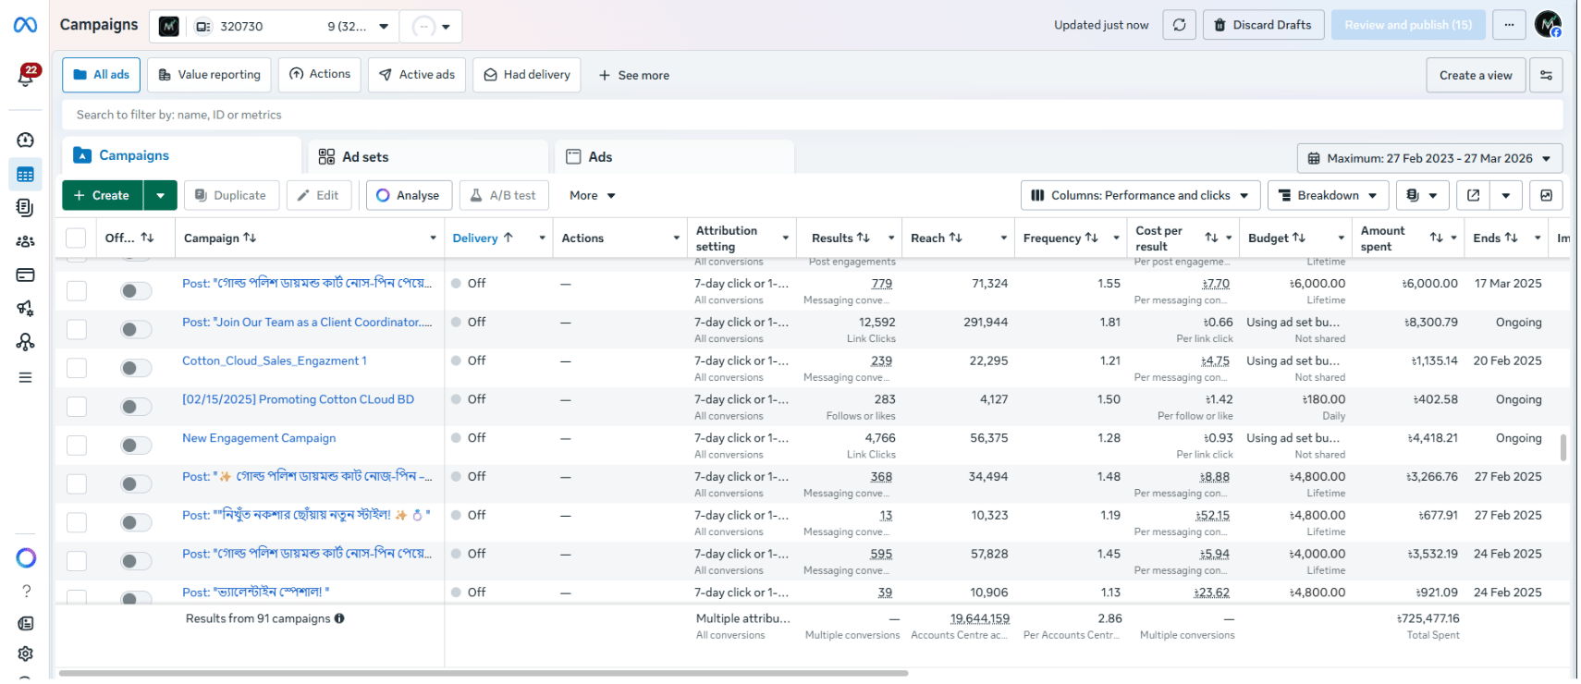
Task: Tick the select-all campaigns header checkbox
Action: [x=77, y=238]
